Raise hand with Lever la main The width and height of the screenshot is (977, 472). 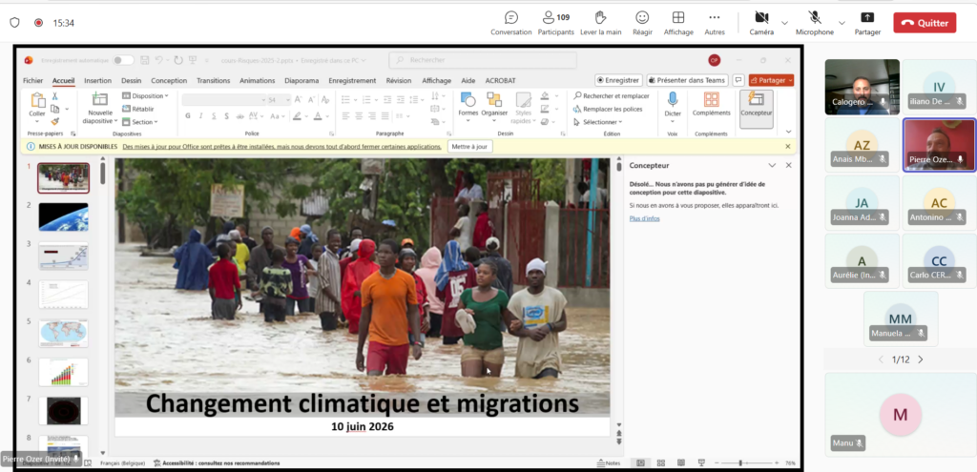click(600, 23)
